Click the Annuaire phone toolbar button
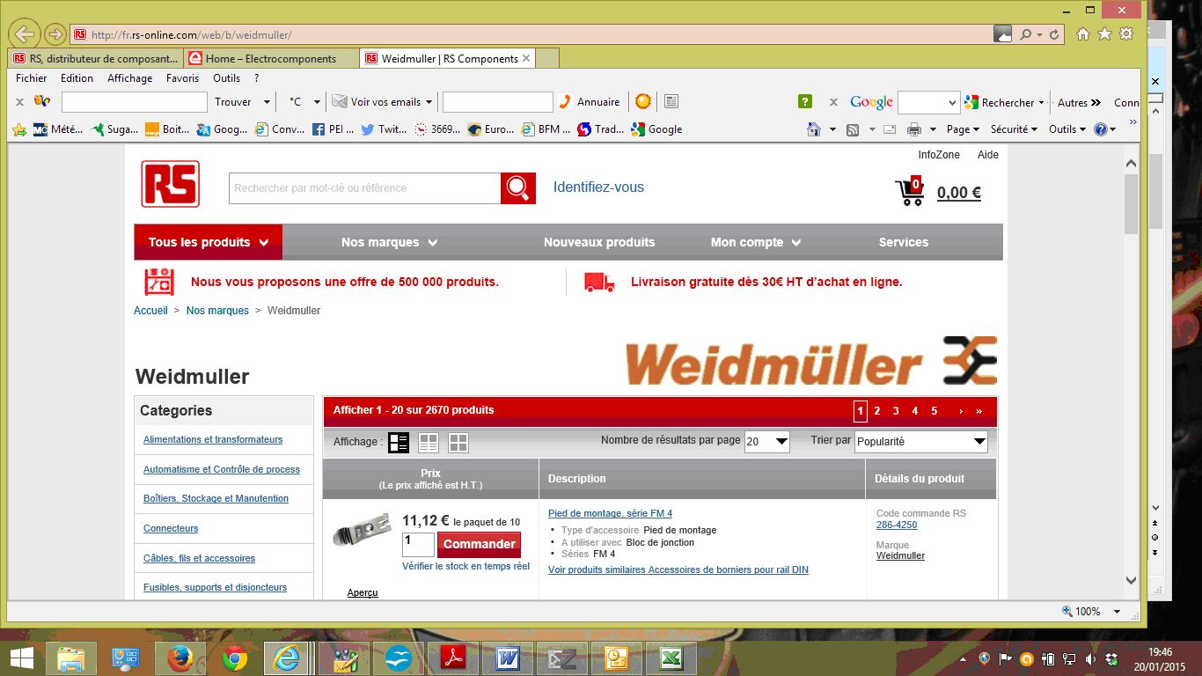 coord(590,102)
